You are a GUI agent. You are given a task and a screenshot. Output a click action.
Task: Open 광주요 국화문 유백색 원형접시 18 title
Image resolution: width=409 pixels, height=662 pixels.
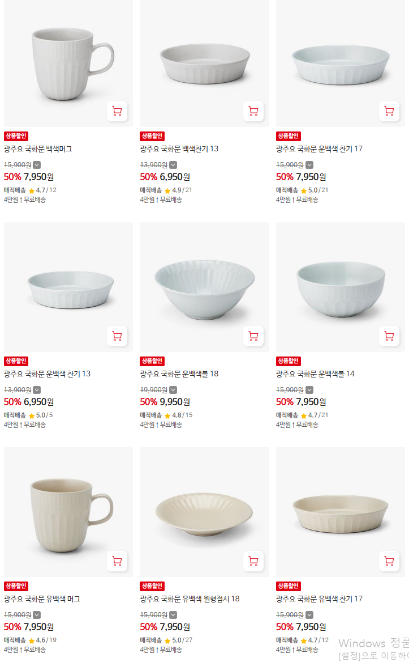pyautogui.click(x=190, y=599)
